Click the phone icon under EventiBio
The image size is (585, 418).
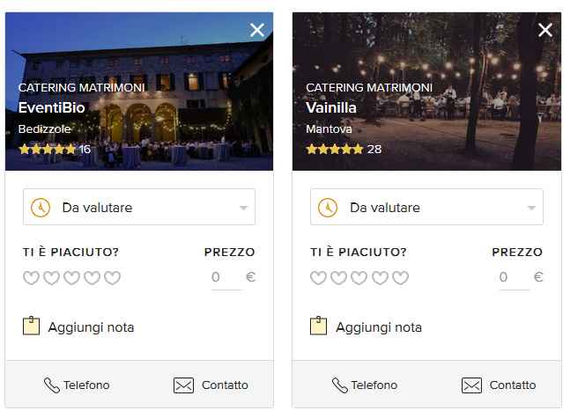click(x=52, y=385)
